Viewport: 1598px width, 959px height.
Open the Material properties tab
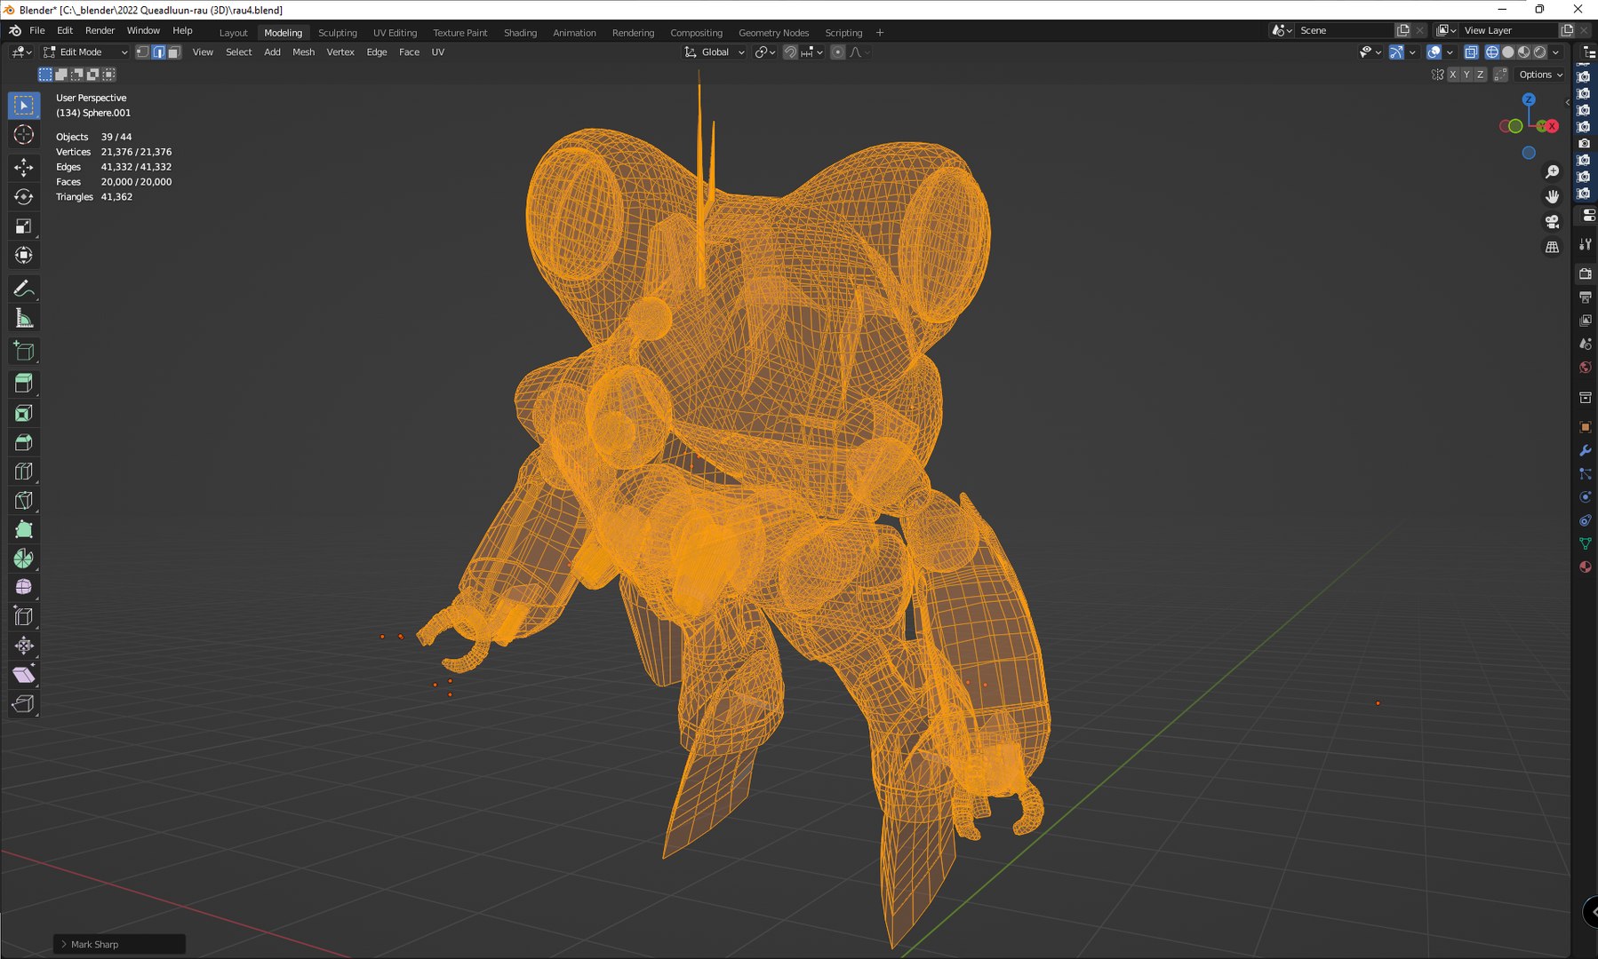pos(1586,567)
